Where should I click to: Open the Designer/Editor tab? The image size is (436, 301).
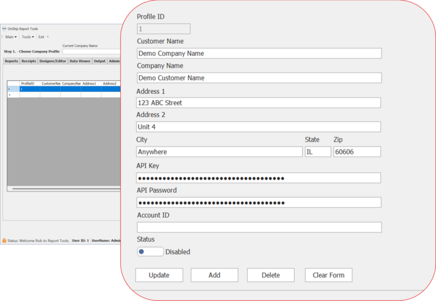pyautogui.click(x=53, y=61)
